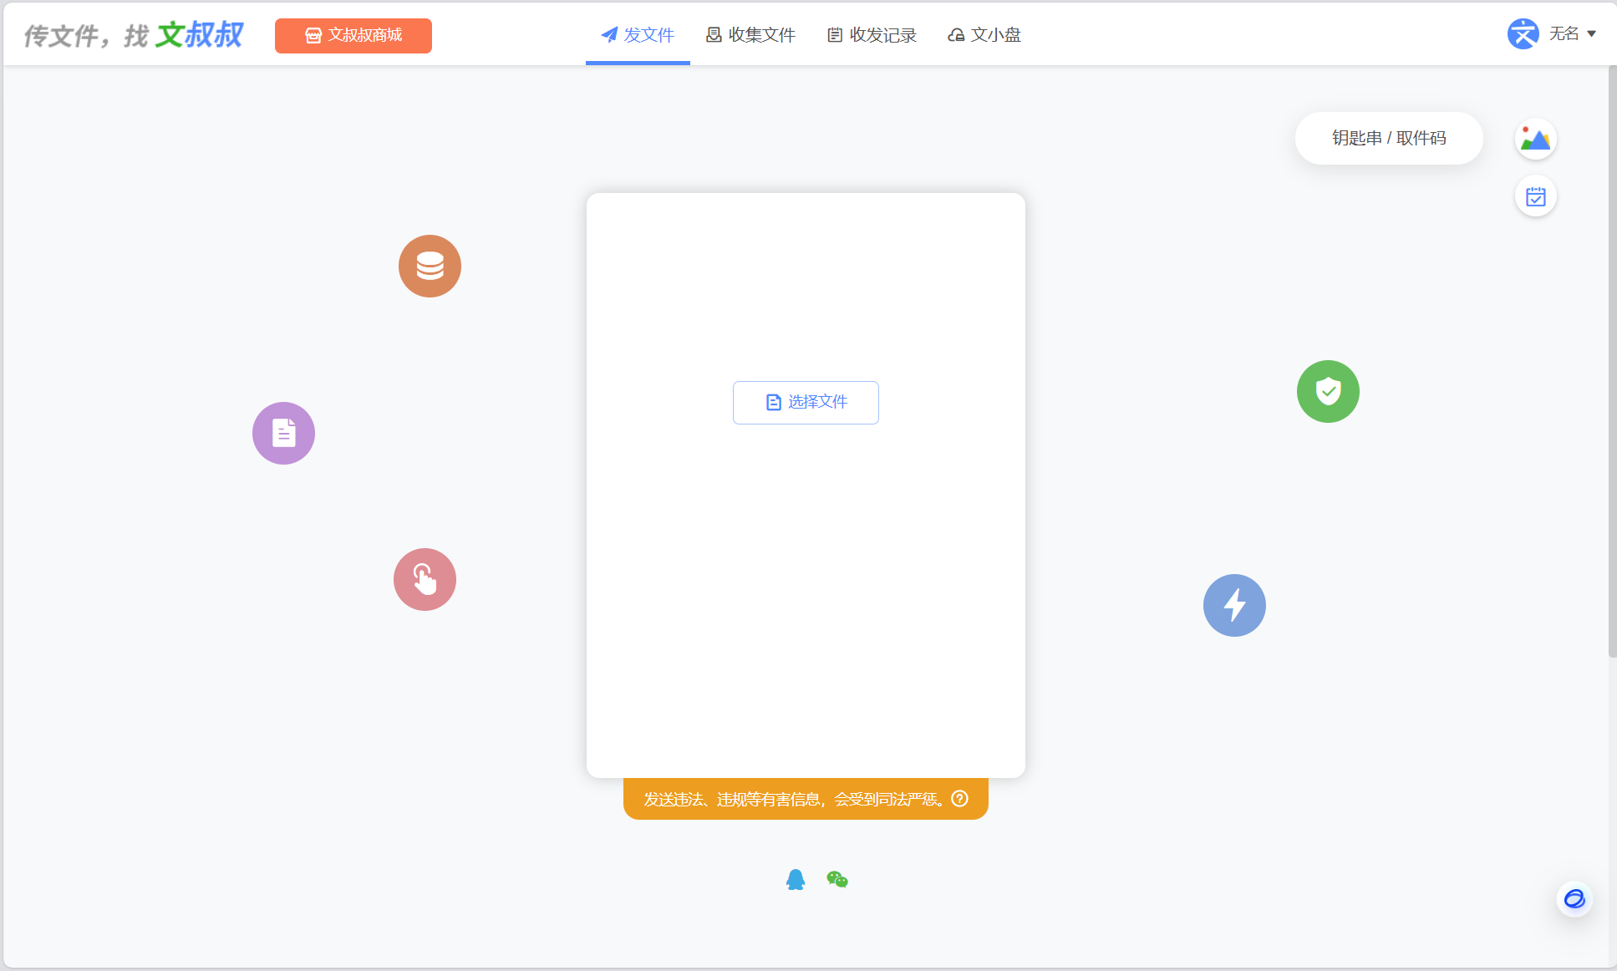This screenshot has height=971, width=1617.
Task: Click the green security shield icon
Action: pyautogui.click(x=1328, y=392)
